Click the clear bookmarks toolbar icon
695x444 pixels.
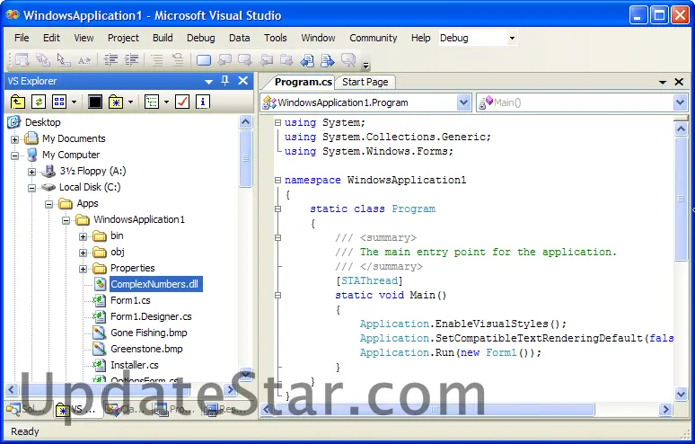coord(347,60)
